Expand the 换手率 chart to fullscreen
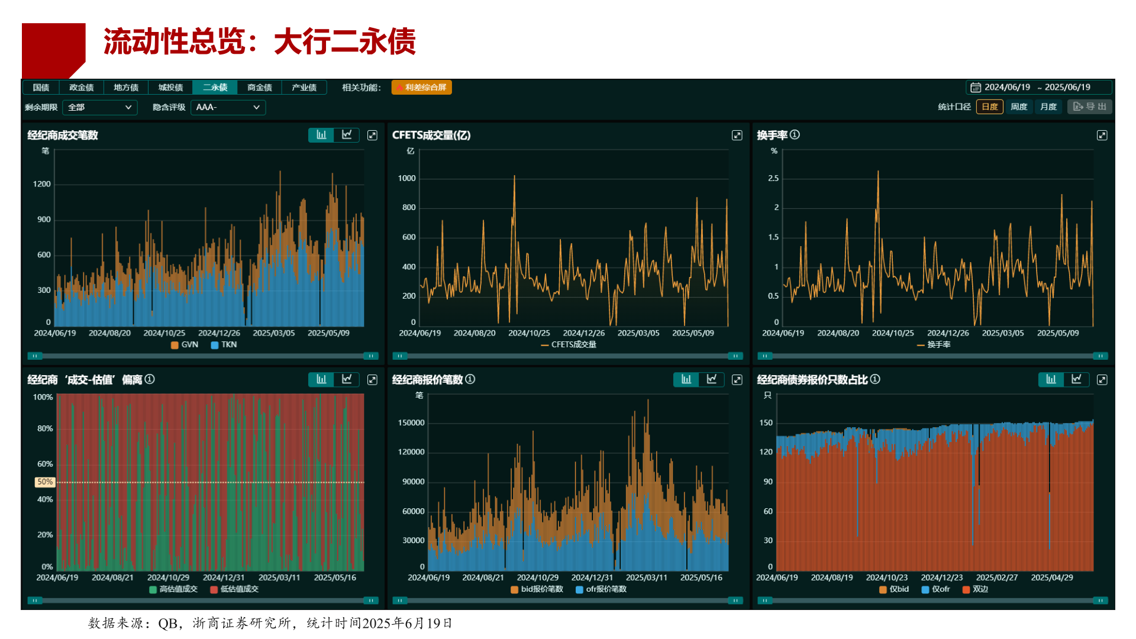This screenshot has height=639, width=1136. (1102, 135)
